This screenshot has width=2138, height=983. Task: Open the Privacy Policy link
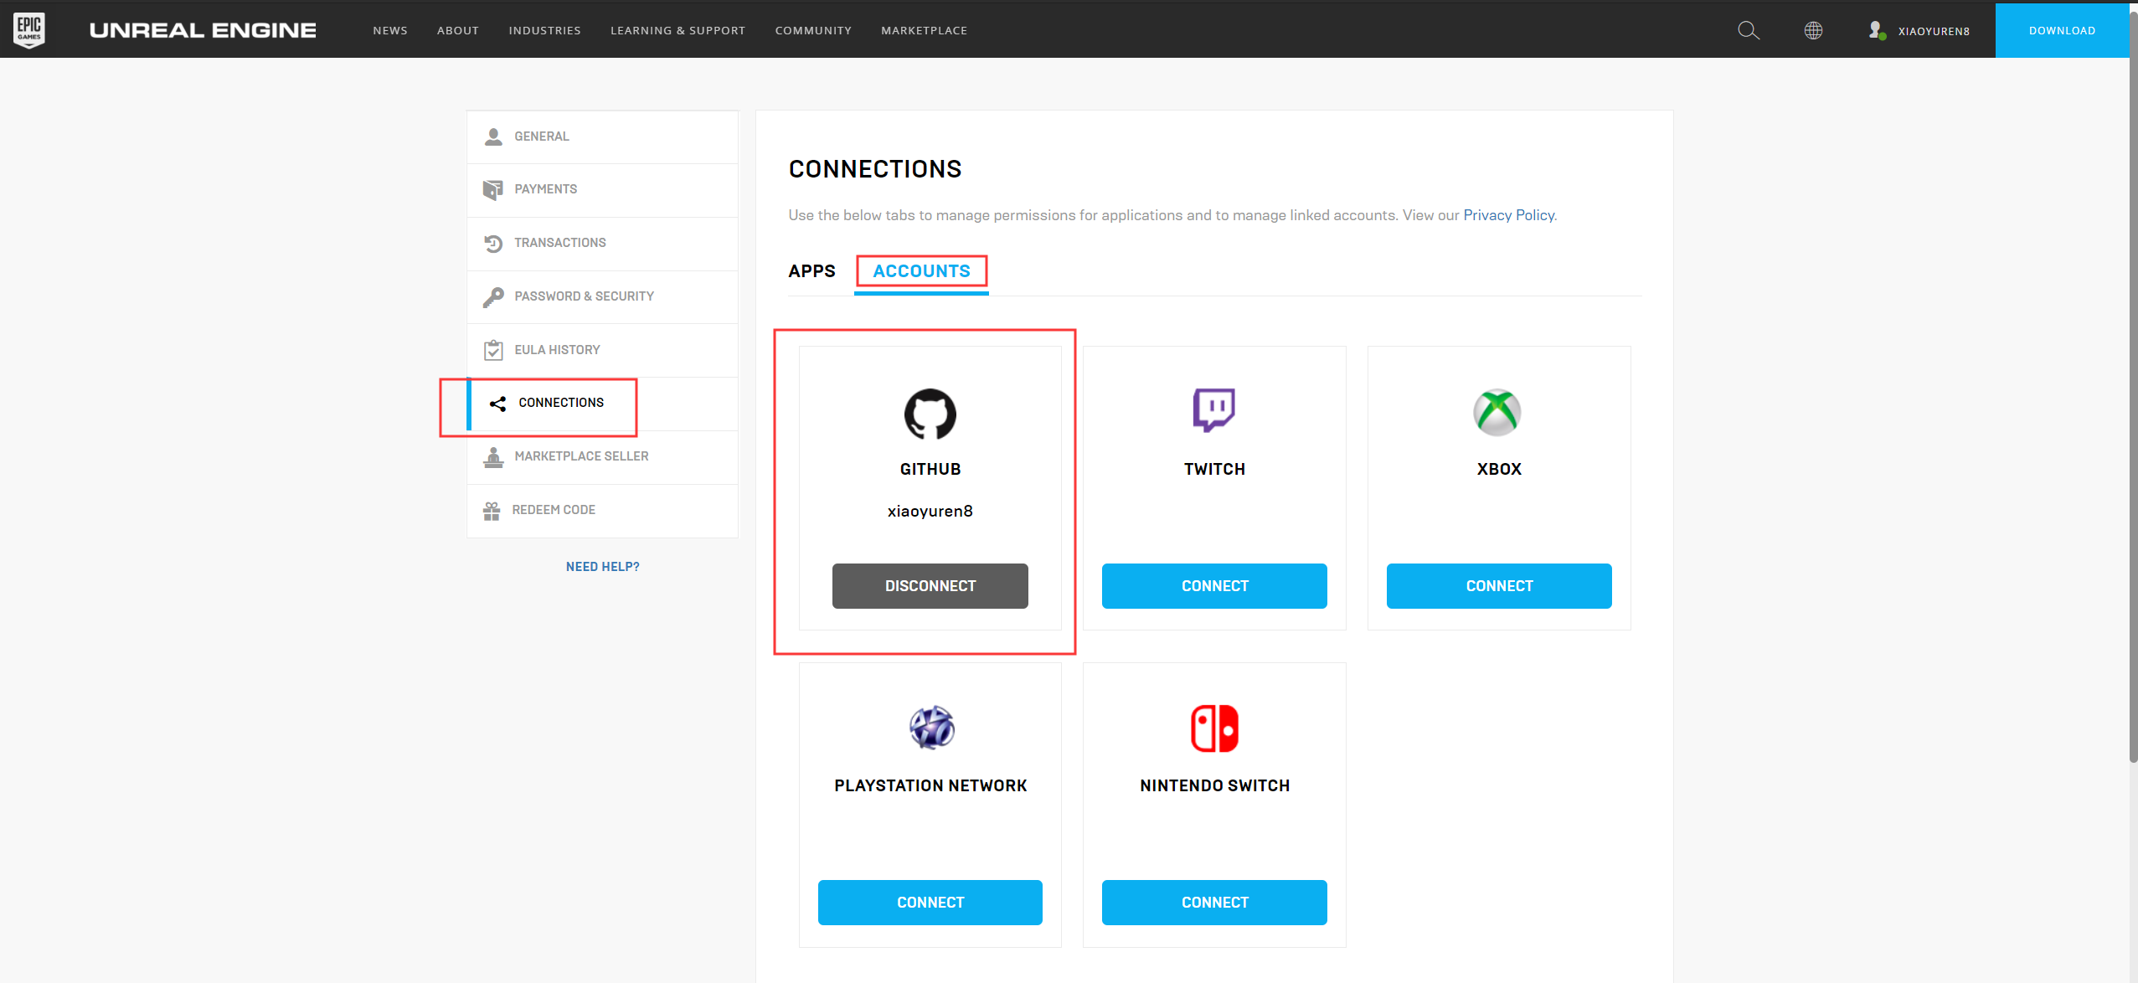point(1508,215)
